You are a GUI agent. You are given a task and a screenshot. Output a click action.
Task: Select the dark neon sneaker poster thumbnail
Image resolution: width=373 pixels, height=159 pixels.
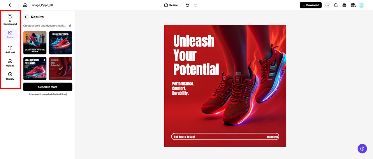[61, 43]
